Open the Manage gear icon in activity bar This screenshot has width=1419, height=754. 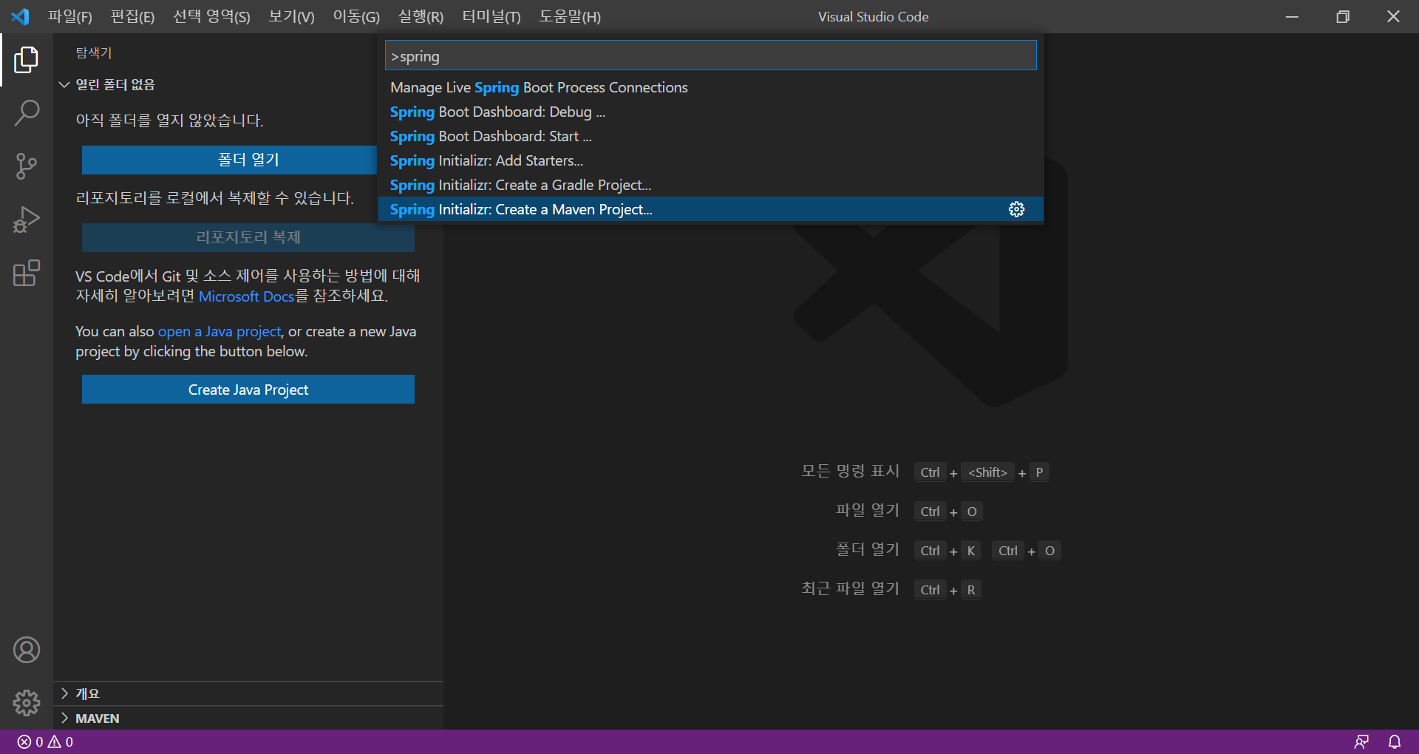27,703
